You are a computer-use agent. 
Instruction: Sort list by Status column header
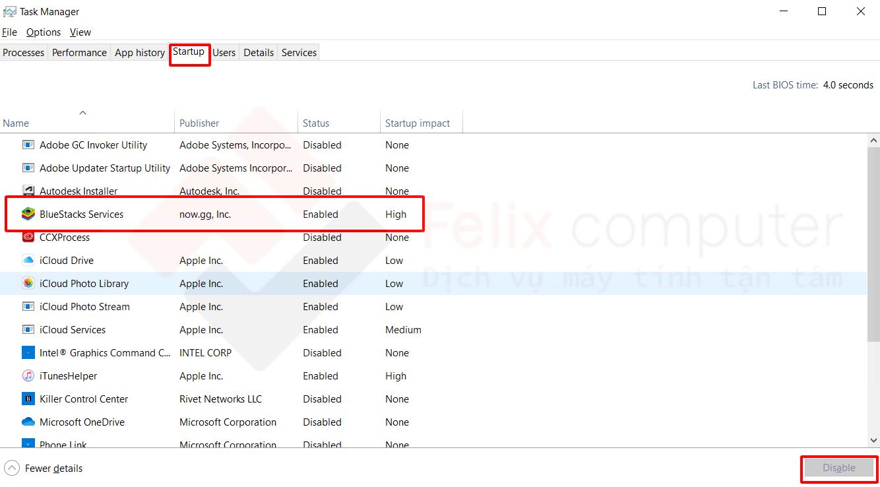pyautogui.click(x=315, y=123)
